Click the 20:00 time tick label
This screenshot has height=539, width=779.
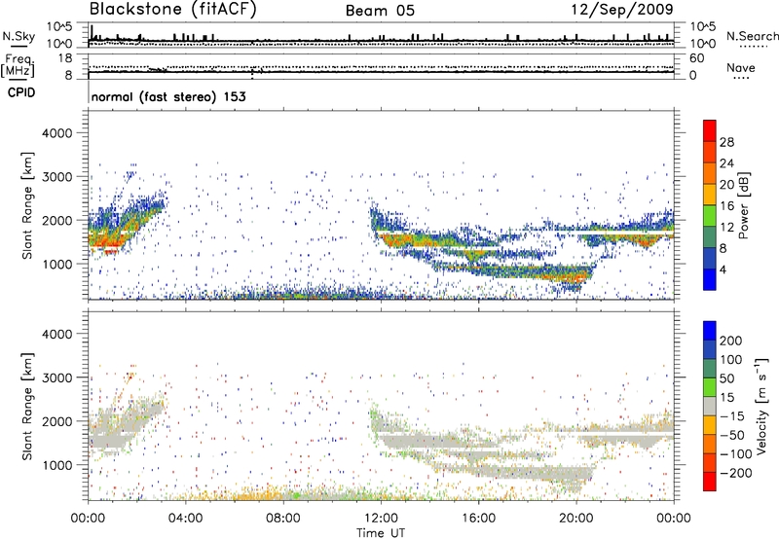pos(576,519)
